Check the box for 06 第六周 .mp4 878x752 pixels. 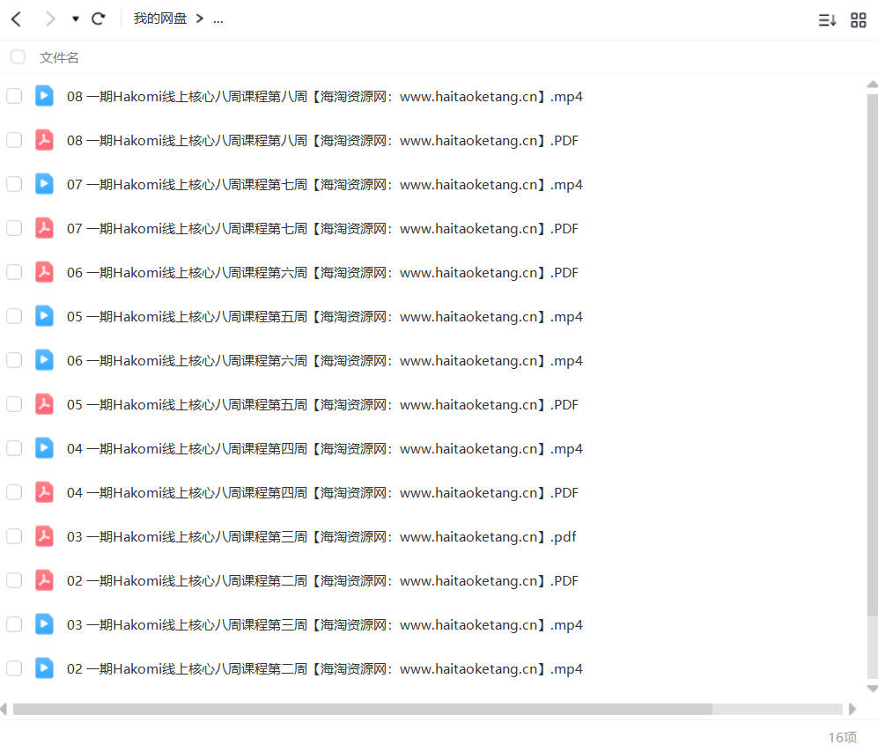coord(14,360)
